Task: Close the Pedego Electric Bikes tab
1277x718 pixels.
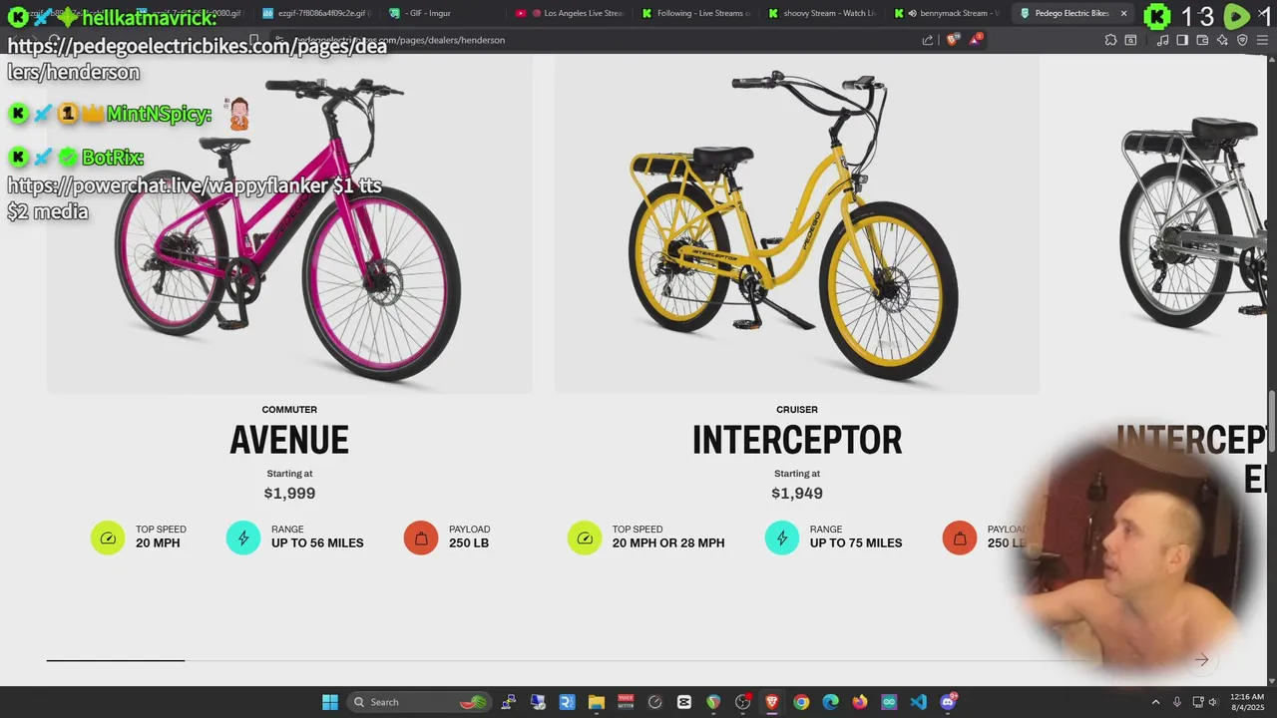Action: click(1123, 13)
